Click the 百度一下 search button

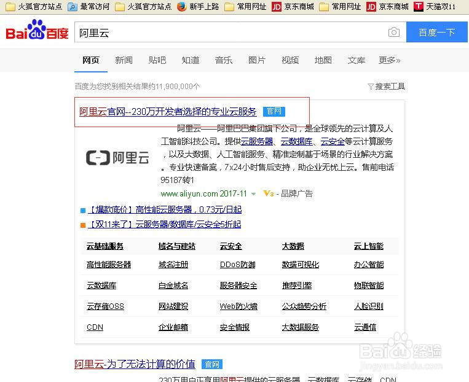point(436,32)
